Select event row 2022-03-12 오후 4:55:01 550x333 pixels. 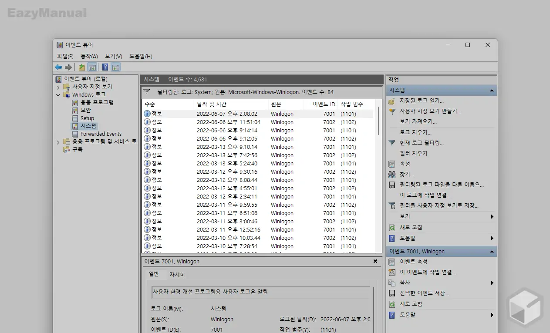click(x=257, y=188)
